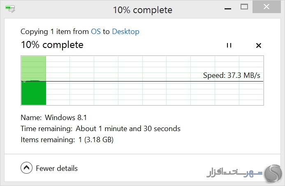Click the large 10% complete heading
This screenshot has width=285, height=186.
(52, 45)
